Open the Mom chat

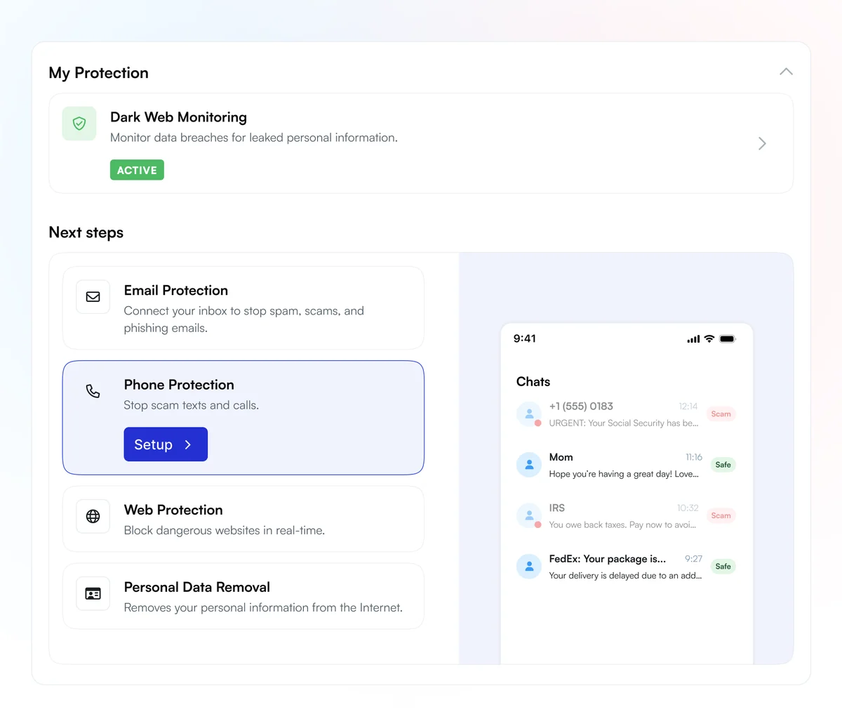[x=626, y=465]
